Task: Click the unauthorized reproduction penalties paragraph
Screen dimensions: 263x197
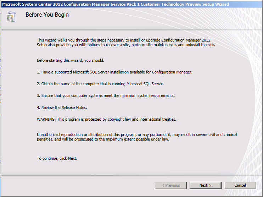Action: 137,137
